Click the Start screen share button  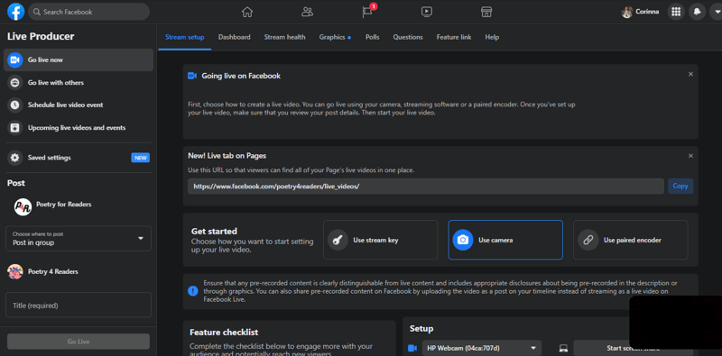point(634,348)
